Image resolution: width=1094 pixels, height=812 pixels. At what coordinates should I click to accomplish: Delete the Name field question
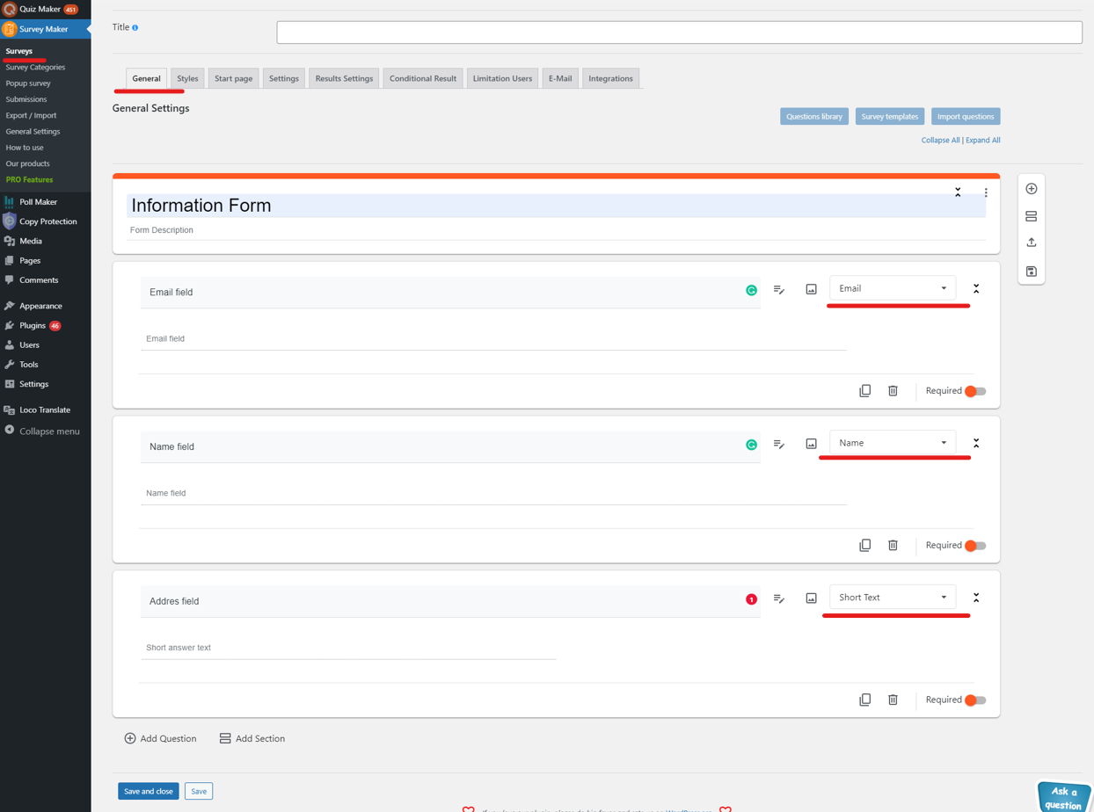pyautogui.click(x=893, y=546)
